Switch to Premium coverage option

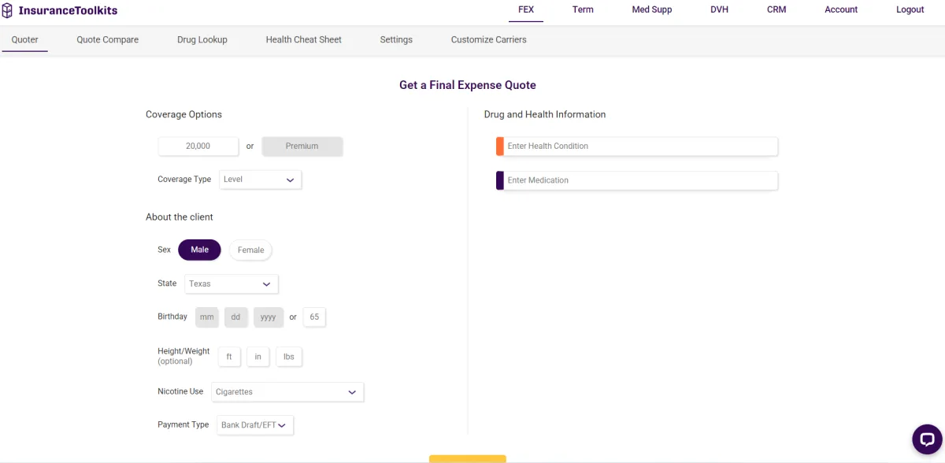click(302, 146)
